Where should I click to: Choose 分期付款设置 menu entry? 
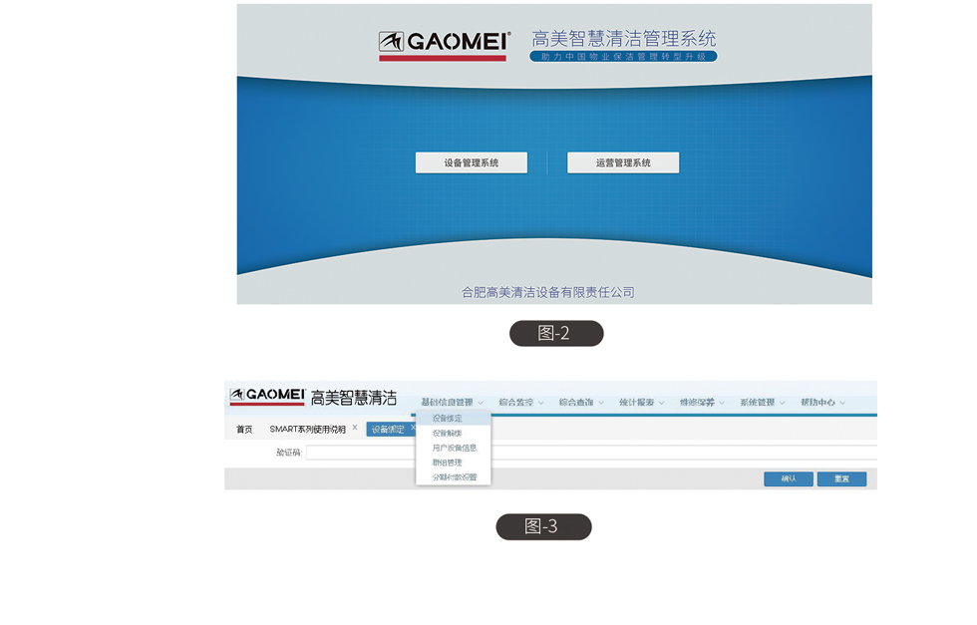coord(454,477)
